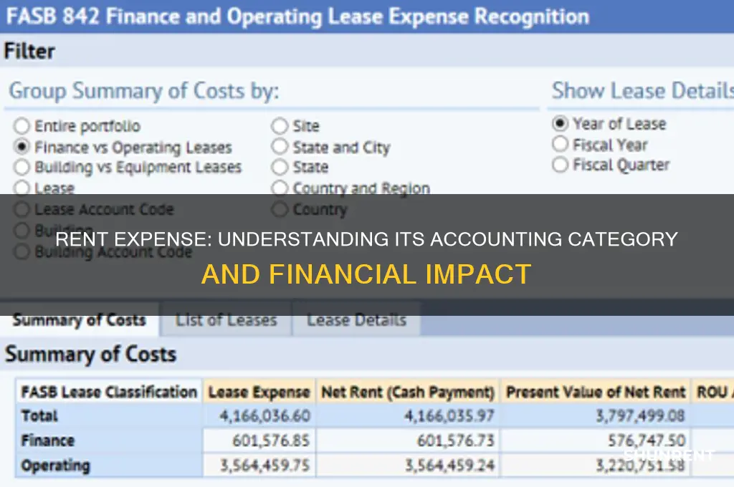Click present value 576,747.50
The image size is (734, 487).
(647, 440)
